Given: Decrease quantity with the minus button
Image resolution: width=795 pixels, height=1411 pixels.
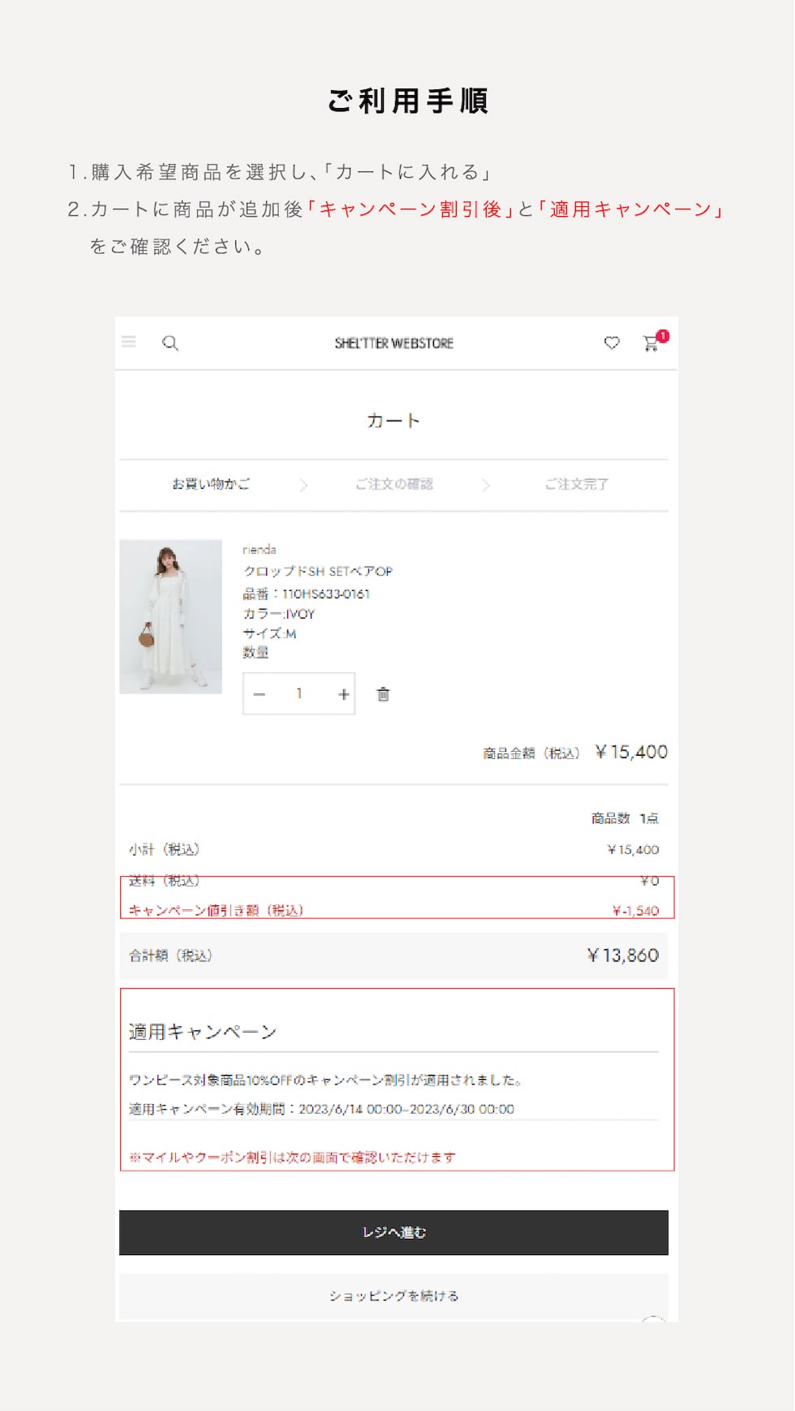Looking at the screenshot, I should pyautogui.click(x=260, y=694).
